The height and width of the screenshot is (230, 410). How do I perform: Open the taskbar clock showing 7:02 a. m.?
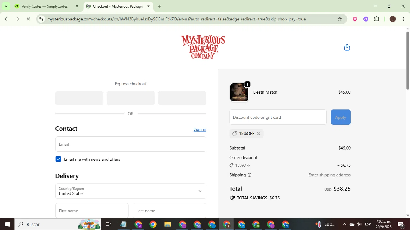[x=383, y=224]
